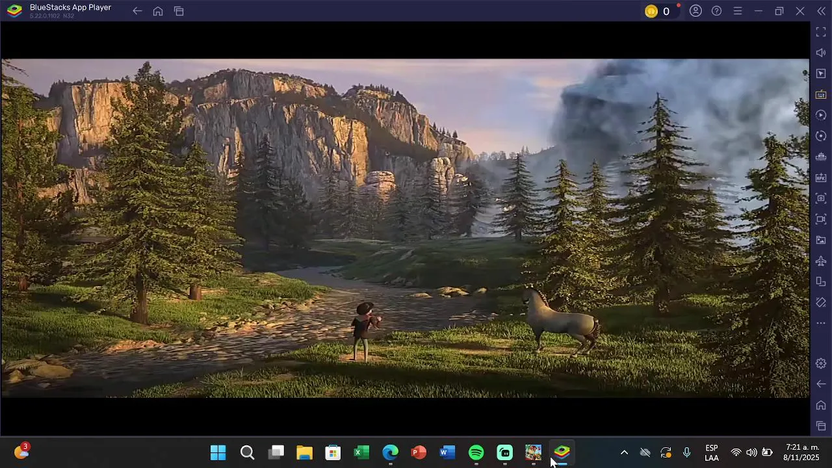
Task: Click the volume speaker icon in BlueStacks sidebar
Action: 821,53
